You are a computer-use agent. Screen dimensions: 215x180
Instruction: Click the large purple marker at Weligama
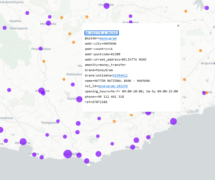pyautogui.click(x=23, y=142)
